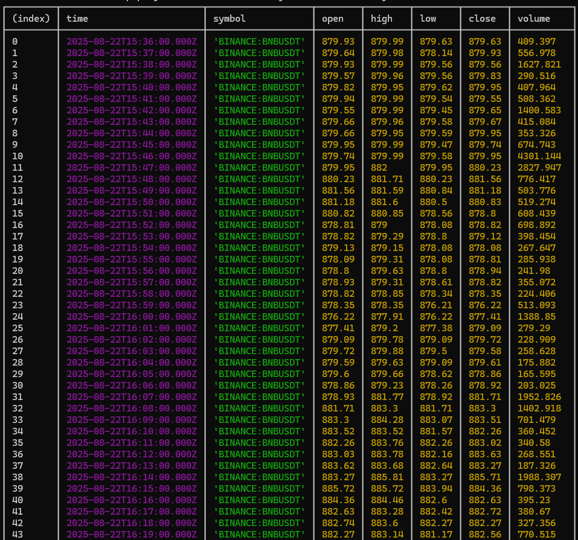Select the 'high' column header
This screenshot has height=540, width=578.
pyautogui.click(x=382, y=19)
